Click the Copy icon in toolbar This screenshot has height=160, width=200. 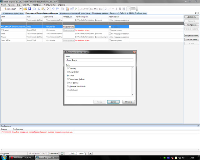(34, 9)
